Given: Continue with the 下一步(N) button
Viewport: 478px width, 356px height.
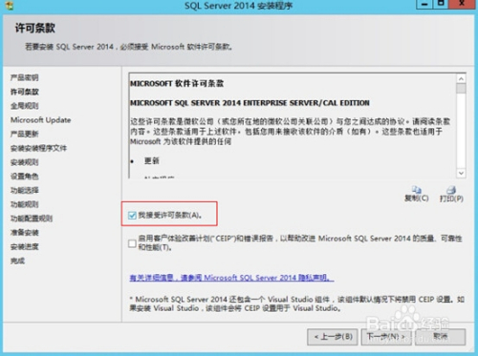Looking at the screenshot, I should 386,337.
